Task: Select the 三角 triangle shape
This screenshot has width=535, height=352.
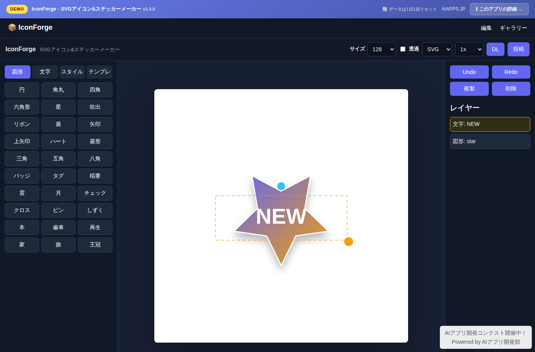Action: click(22, 159)
